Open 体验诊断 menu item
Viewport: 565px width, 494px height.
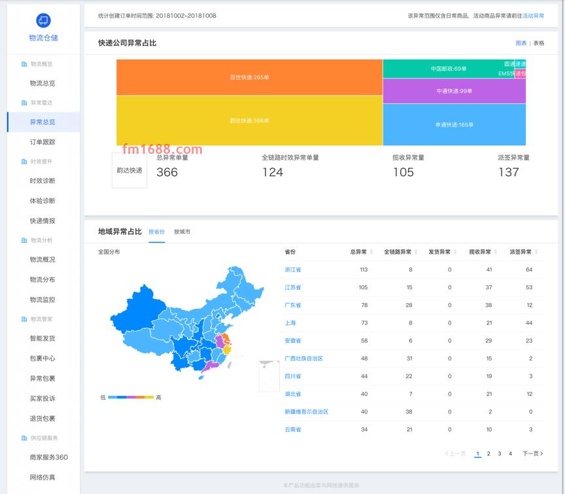pyautogui.click(x=43, y=201)
